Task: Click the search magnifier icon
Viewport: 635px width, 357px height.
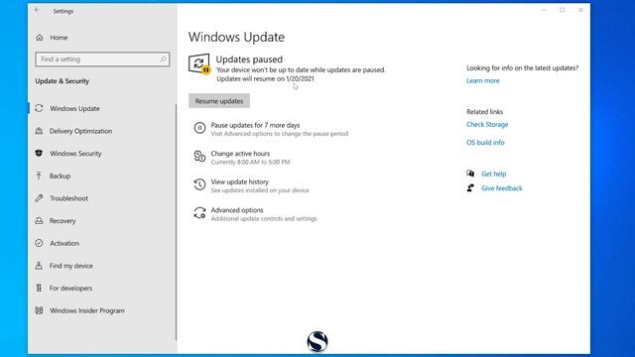Action: 163,59
